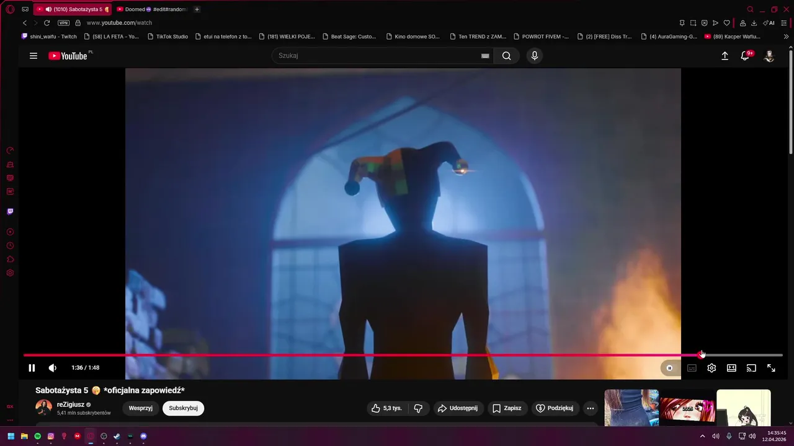Switch the player to theater mode
This screenshot has width=794, height=446.
[731, 368]
